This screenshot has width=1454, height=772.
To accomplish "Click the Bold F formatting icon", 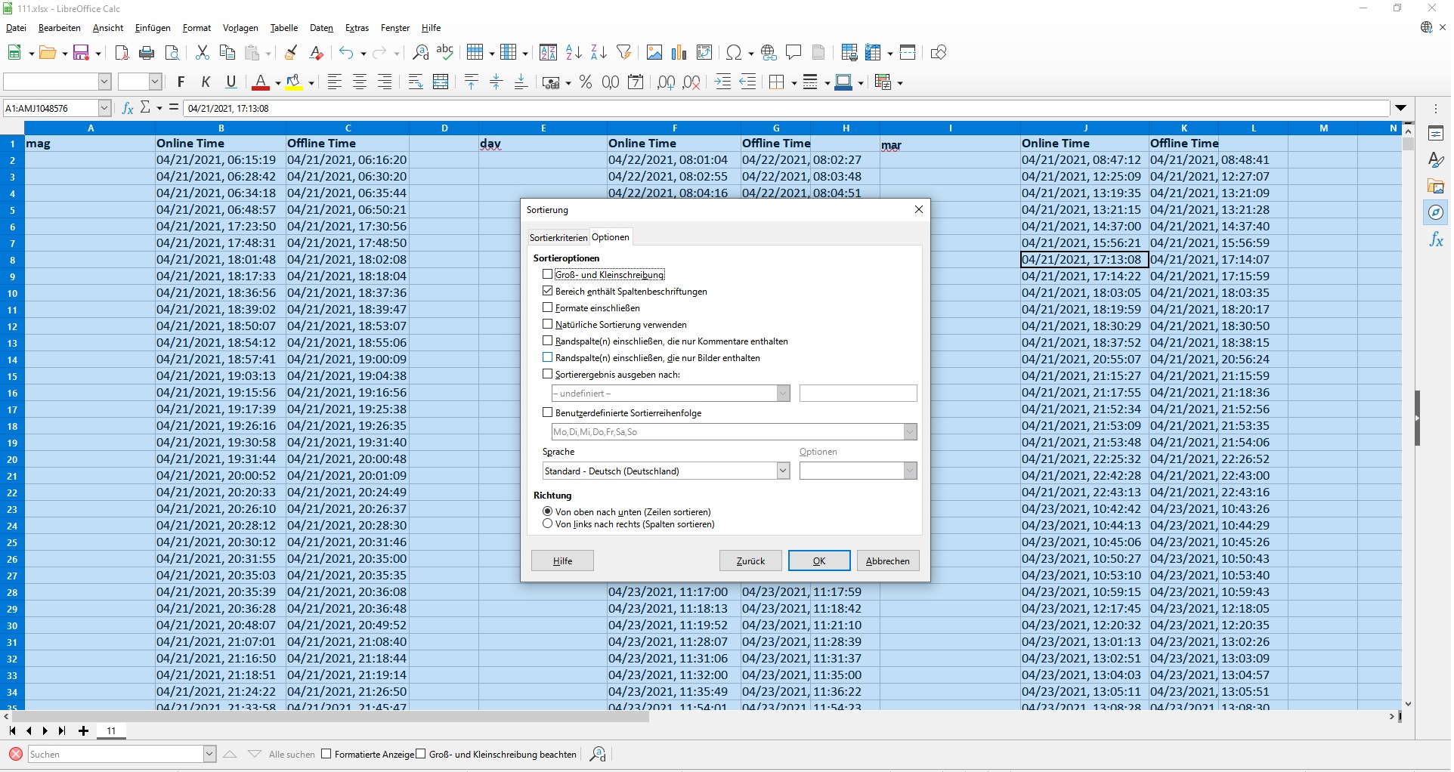I will (181, 82).
